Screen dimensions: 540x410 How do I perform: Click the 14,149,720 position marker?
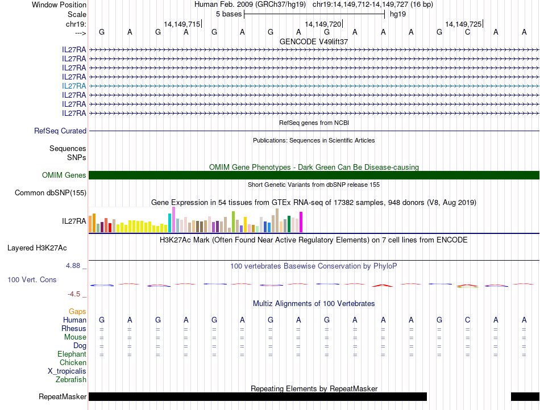coord(323,24)
